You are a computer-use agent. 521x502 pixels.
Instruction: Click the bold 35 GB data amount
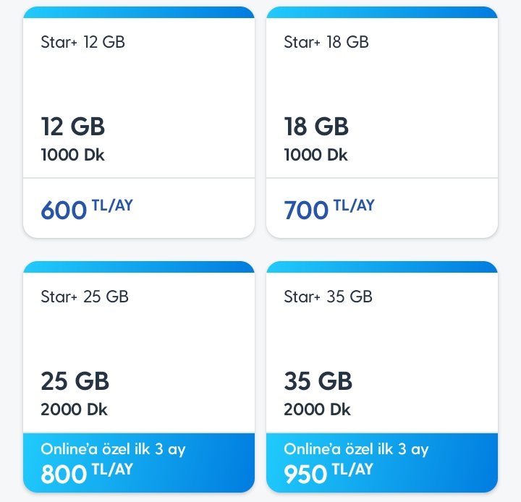(318, 381)
